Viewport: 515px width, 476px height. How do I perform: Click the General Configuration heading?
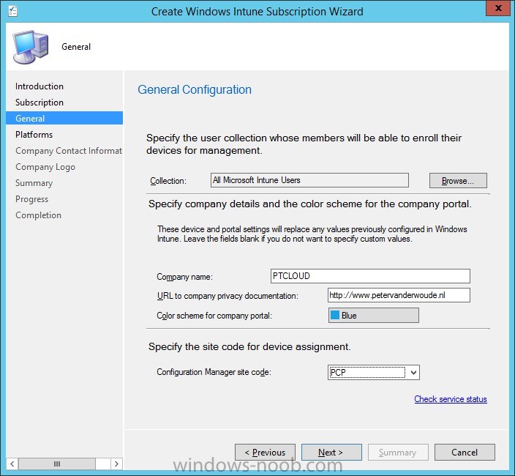(195, 89)
